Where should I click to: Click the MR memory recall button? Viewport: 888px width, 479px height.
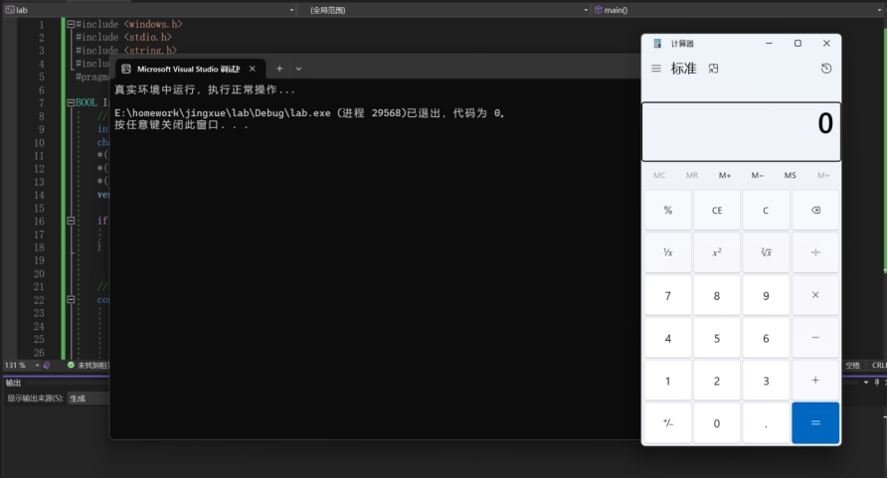coord(692,176)
